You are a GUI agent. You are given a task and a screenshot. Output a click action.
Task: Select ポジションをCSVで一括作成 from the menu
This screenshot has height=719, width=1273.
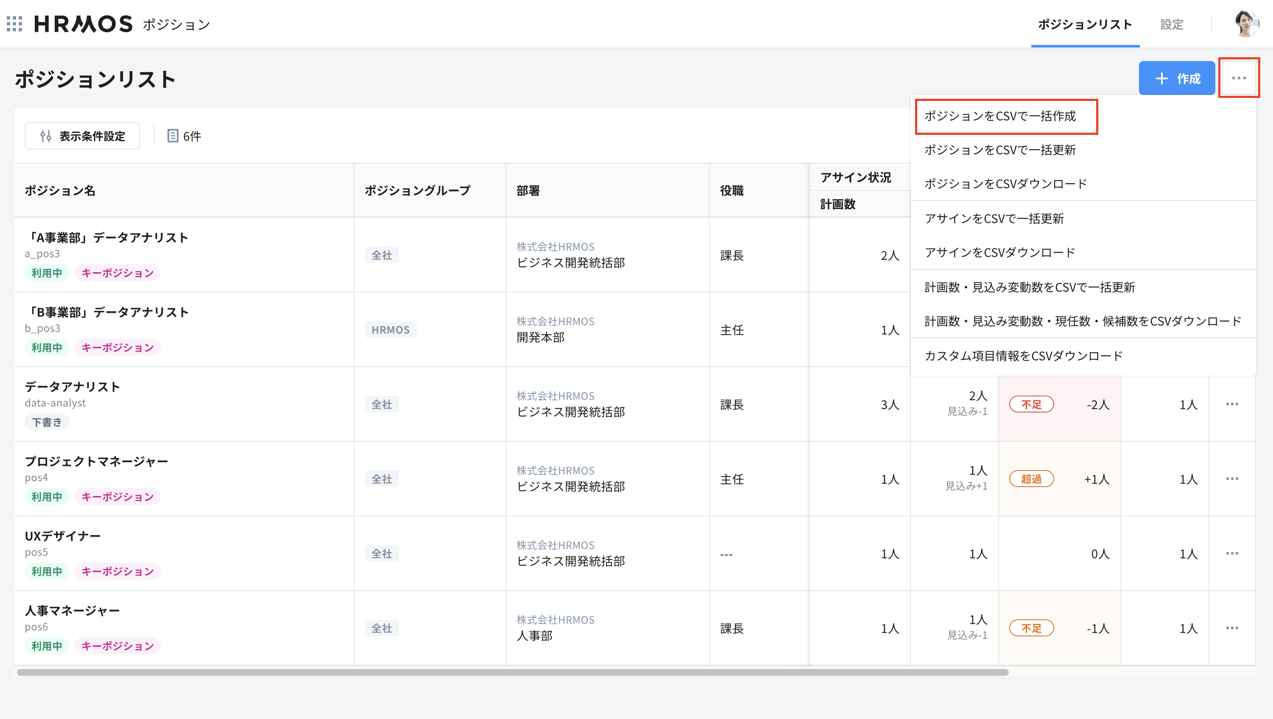[x=1001, y=117]
